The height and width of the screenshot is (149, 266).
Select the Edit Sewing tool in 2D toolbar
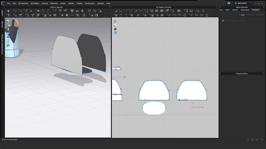point(115,15)
